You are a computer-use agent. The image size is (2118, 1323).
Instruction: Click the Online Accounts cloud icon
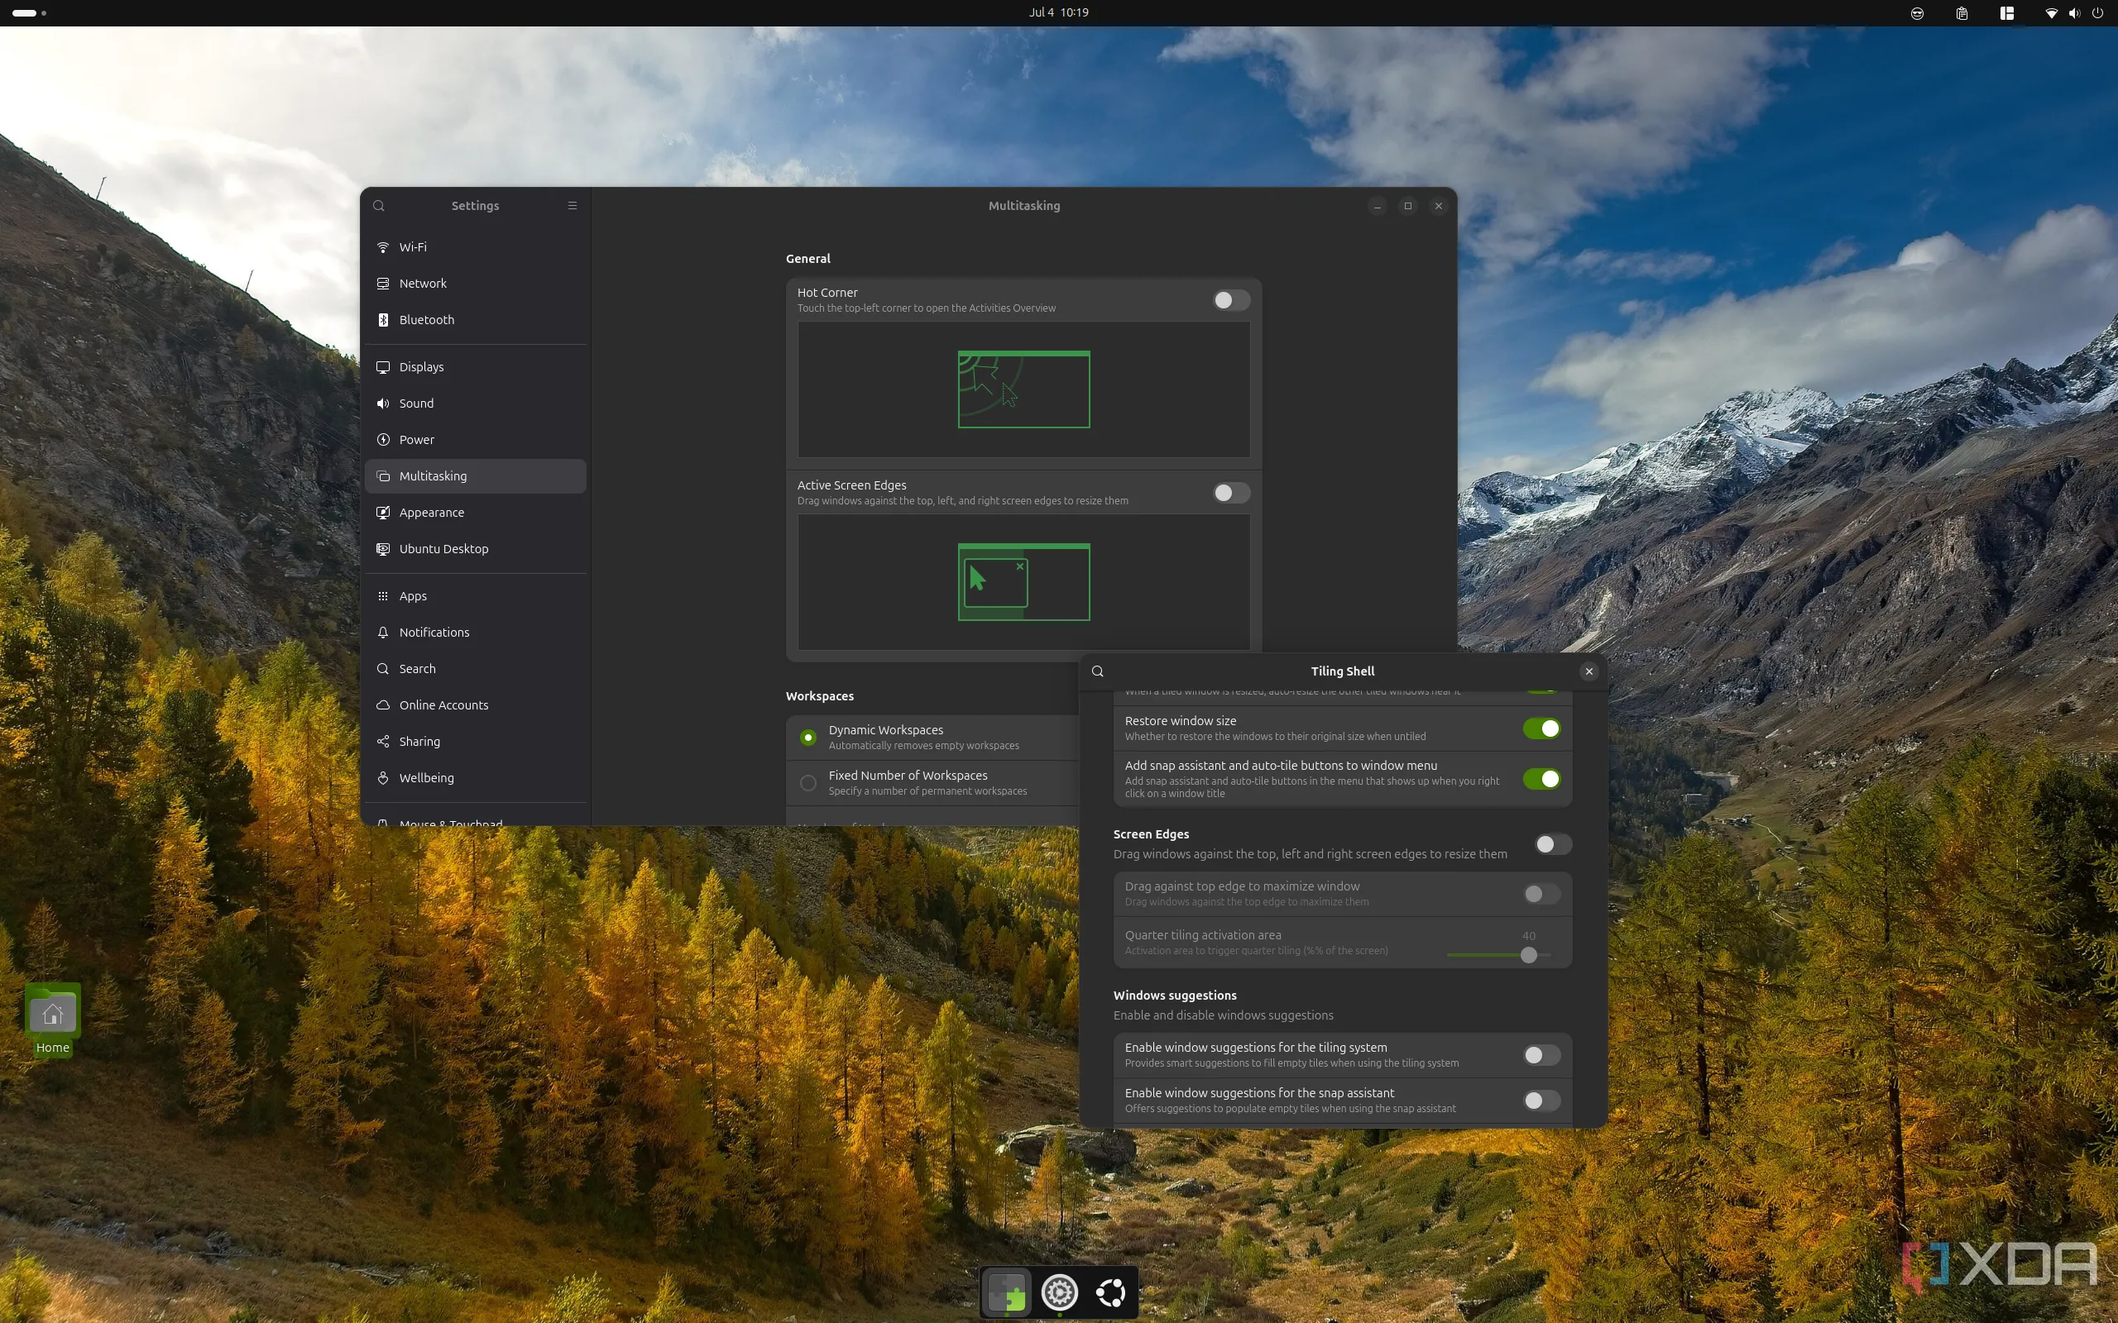click(383, 704)
